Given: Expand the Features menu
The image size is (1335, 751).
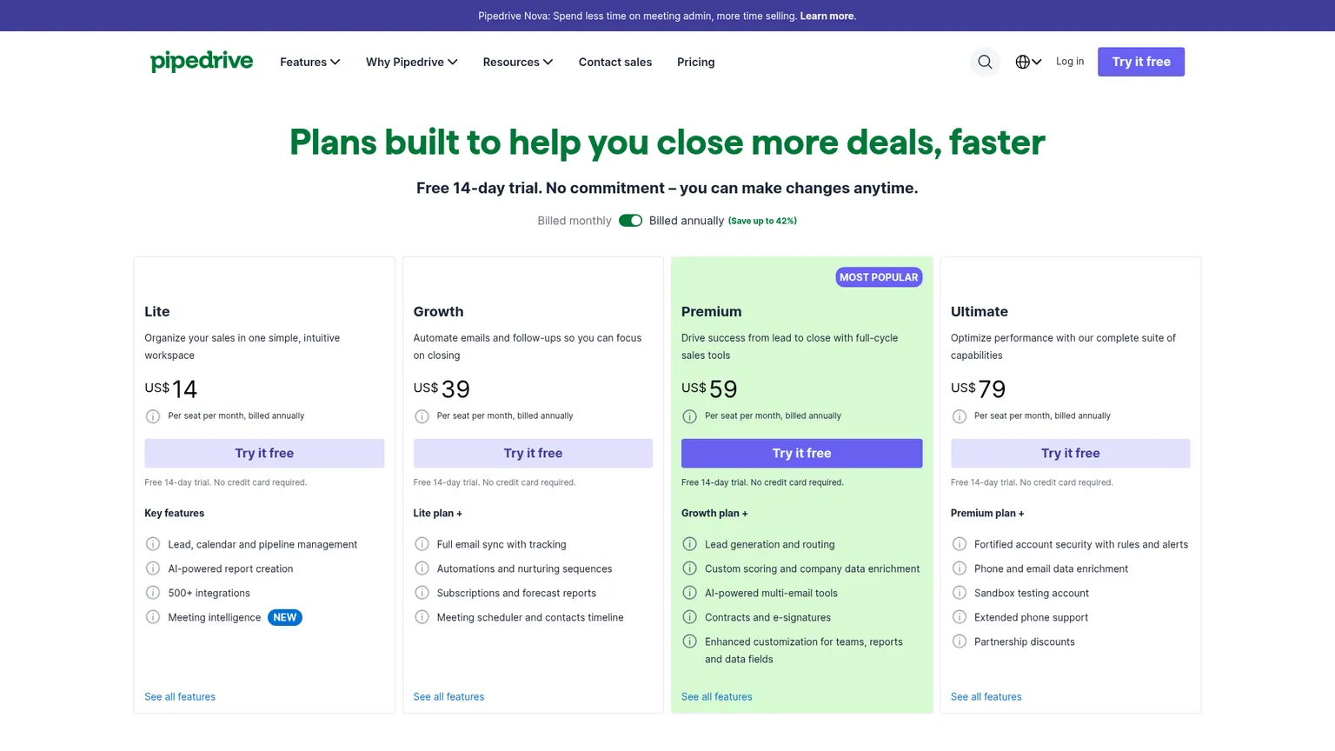Looking at the screenshot, I should [x=309, y=62].
